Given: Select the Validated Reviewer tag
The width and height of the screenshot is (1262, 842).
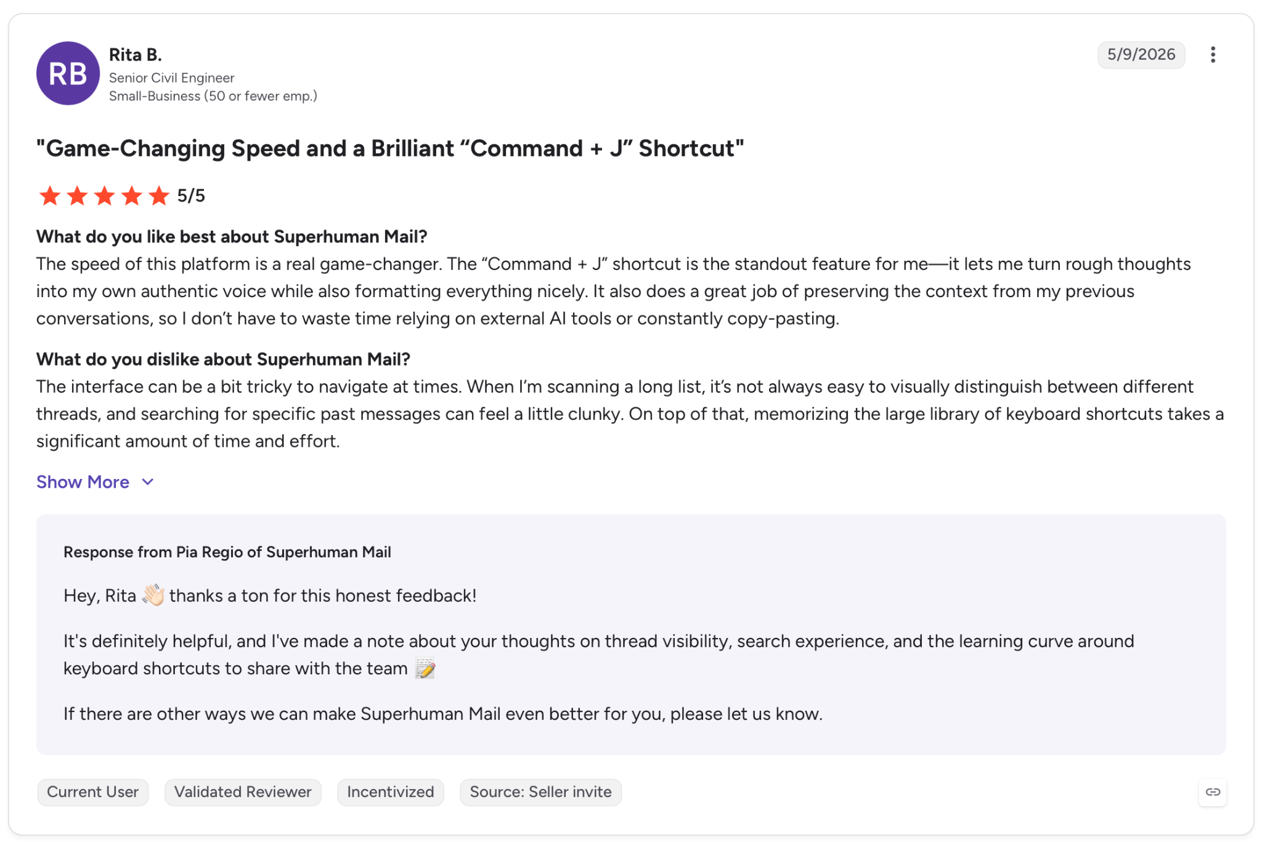Looking at the screenshot, I should [x=243, y=792].
